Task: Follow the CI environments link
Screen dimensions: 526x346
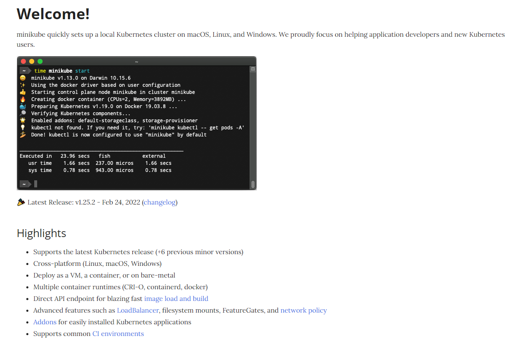Action: [118, 334]
